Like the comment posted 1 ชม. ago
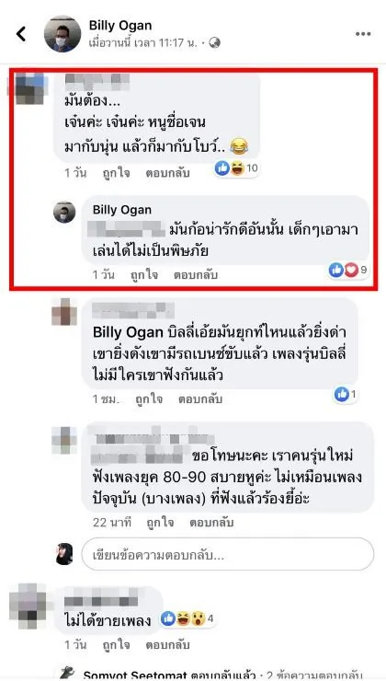Image resolution: width=386 pixels, height=681 pixels. pyautogui.click(x=149, y=399)
